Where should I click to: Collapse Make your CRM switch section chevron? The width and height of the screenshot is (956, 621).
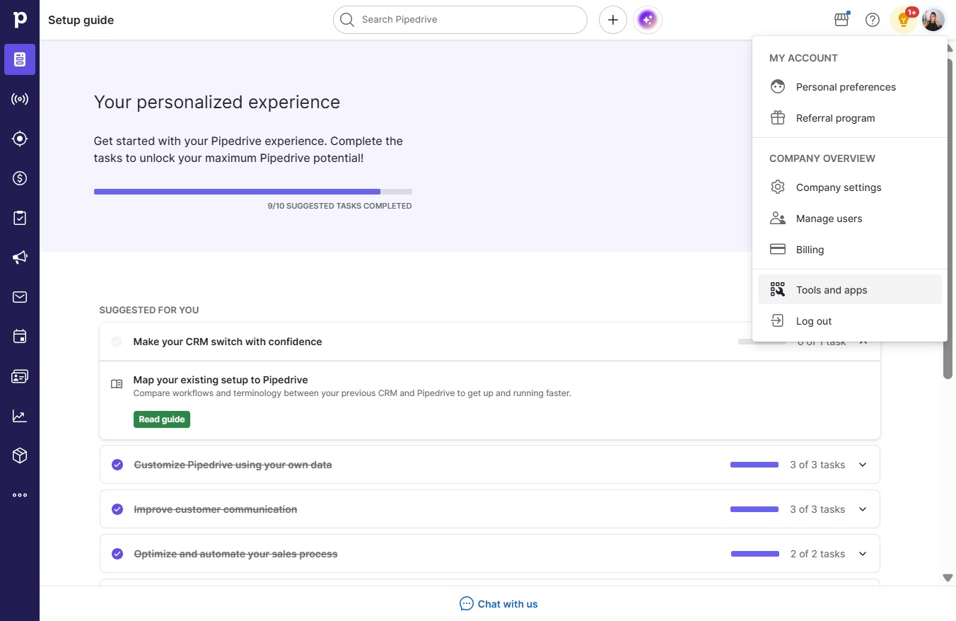[x=863, y=342]
